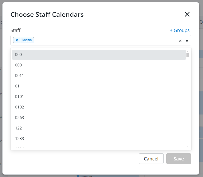Screen dimensions: 203x177
Task: Pick the 01 entry in list
Action: (x=99, y=86)
